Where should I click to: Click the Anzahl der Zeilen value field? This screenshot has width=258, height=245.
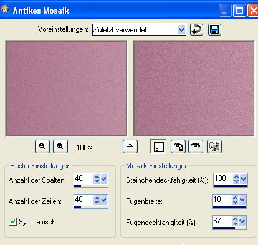[x=84, y=199]
